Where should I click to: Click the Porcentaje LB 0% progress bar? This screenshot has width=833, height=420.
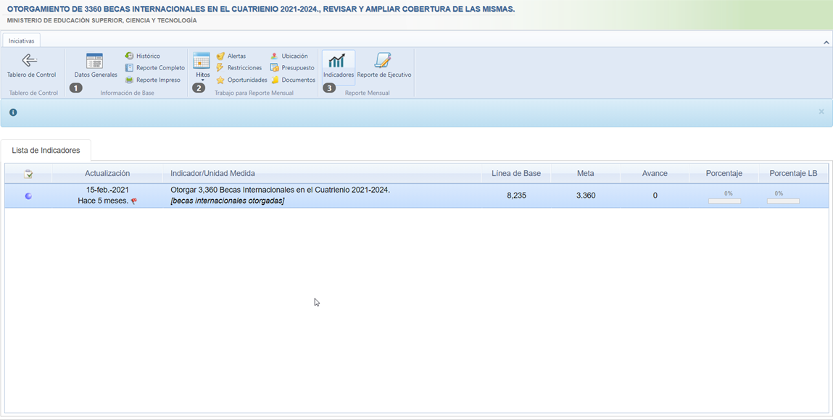[x=783, y=201]
